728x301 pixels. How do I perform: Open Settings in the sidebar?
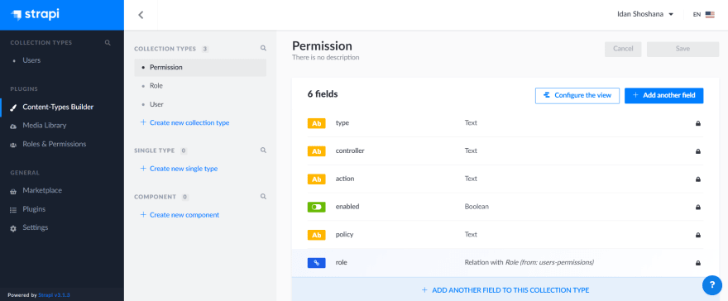coord(36,227)
